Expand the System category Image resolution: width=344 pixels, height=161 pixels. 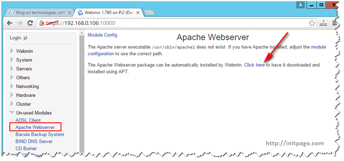click(x=24, y=60)
